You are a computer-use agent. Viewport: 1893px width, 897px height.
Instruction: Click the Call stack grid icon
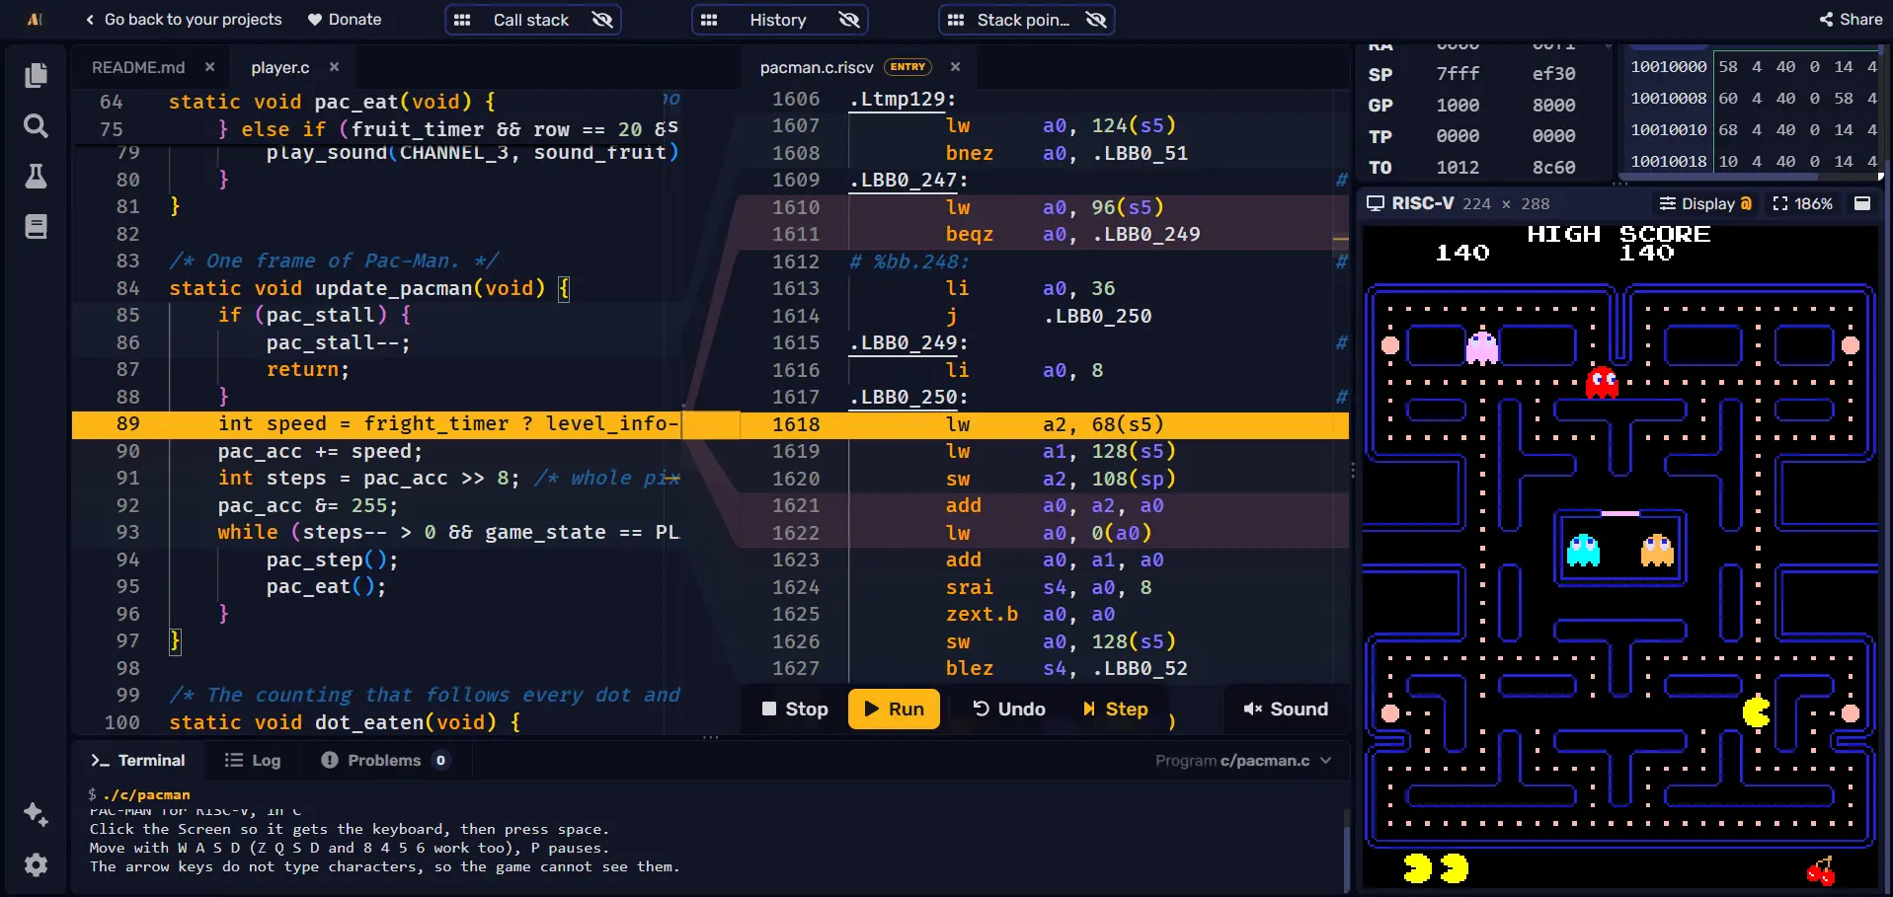[x=462, y=20]
